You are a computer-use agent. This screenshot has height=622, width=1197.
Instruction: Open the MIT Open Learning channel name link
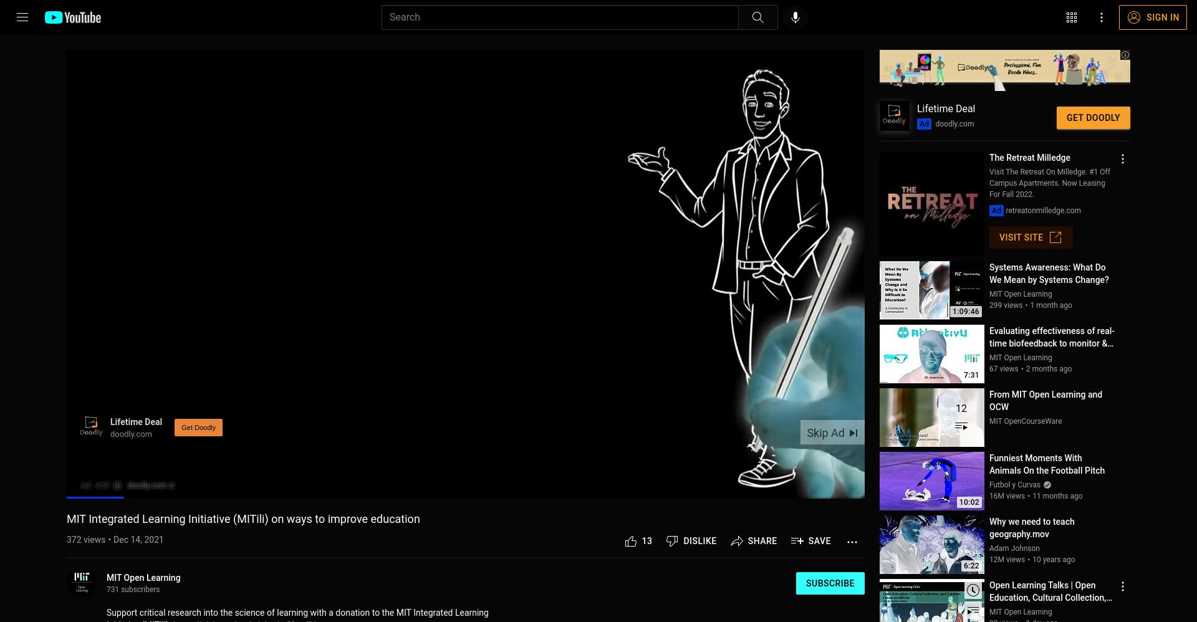pyautogui.click(x=143, y=578)
